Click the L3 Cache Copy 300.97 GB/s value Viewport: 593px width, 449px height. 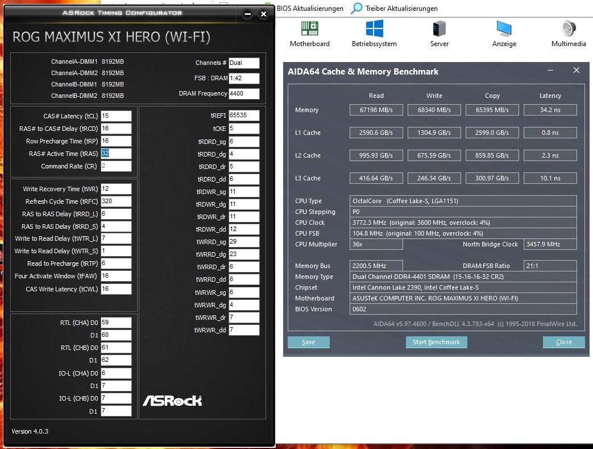(x=492, y=178)
